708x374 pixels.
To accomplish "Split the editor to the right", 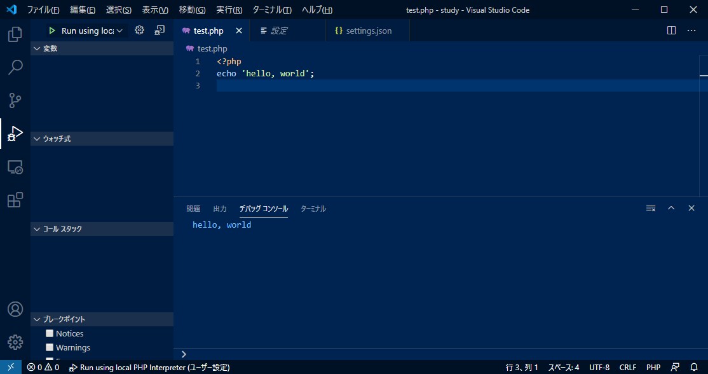I will pos(671,31).
